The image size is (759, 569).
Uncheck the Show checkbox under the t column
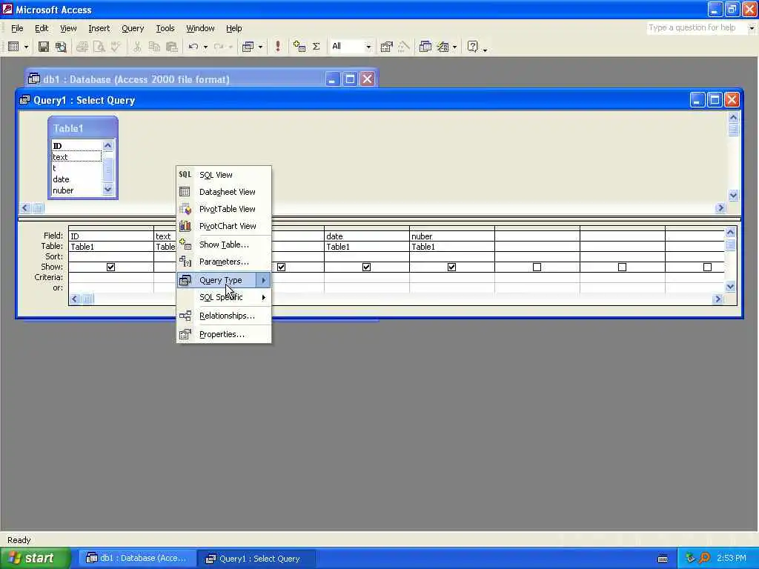pyautogui.click(x=281, y=267)
